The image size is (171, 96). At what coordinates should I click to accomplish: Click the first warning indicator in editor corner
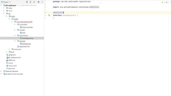coord(163,2)
